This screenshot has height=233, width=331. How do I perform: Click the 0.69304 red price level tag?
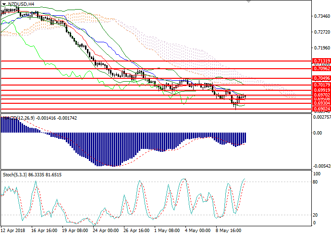pyautogui.click(x=321, y=103)
